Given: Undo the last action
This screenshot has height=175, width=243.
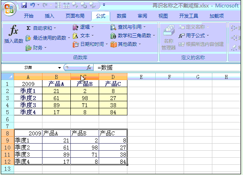Looking at the screenshot, I should pyautogui.click(x=33, y=5).
